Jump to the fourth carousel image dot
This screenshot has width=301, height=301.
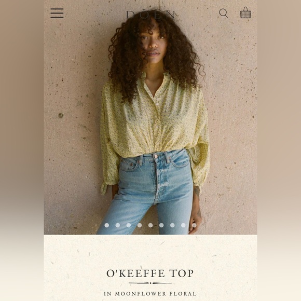(140, 225)
